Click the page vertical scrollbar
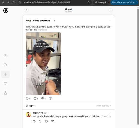 tap(138, 66)
